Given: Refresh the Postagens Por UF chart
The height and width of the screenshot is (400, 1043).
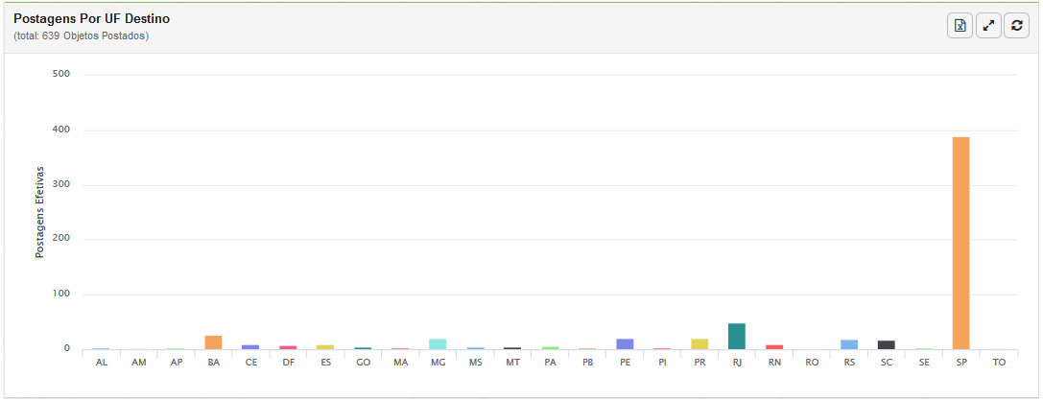Looking at the screenshot, I should click(1016, 26).
